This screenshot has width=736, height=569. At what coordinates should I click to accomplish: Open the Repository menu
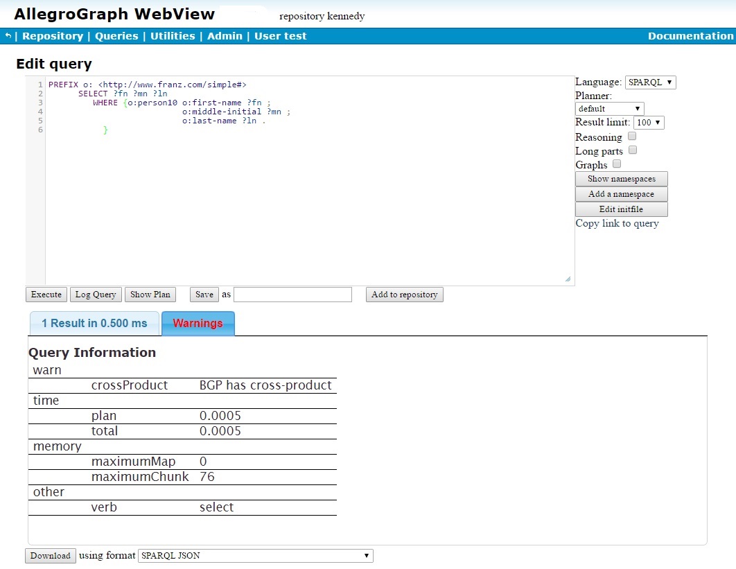53,36
